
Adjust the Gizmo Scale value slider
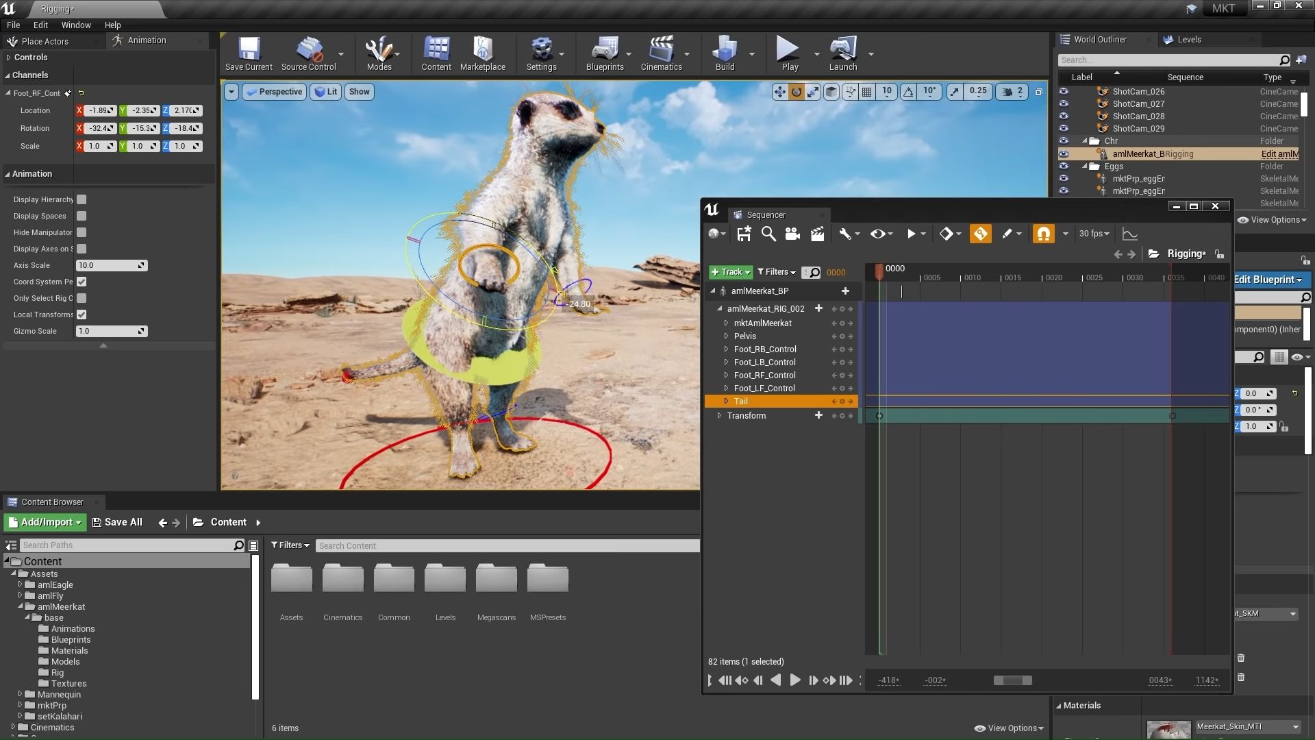coord(112,331)
